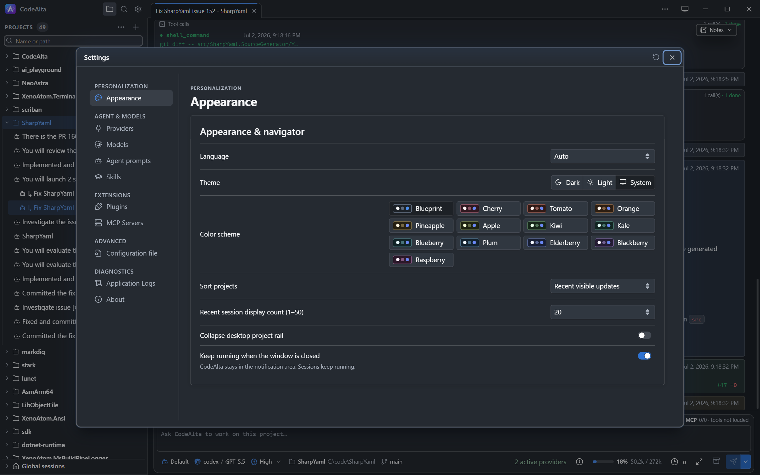Click the archive icon near the send button
This screenshot has height=475, width=760.
pos(716,461)
